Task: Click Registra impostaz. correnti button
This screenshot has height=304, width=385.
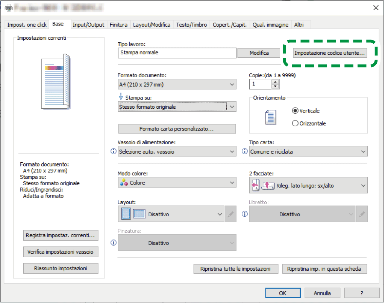Action: (61, 235)
